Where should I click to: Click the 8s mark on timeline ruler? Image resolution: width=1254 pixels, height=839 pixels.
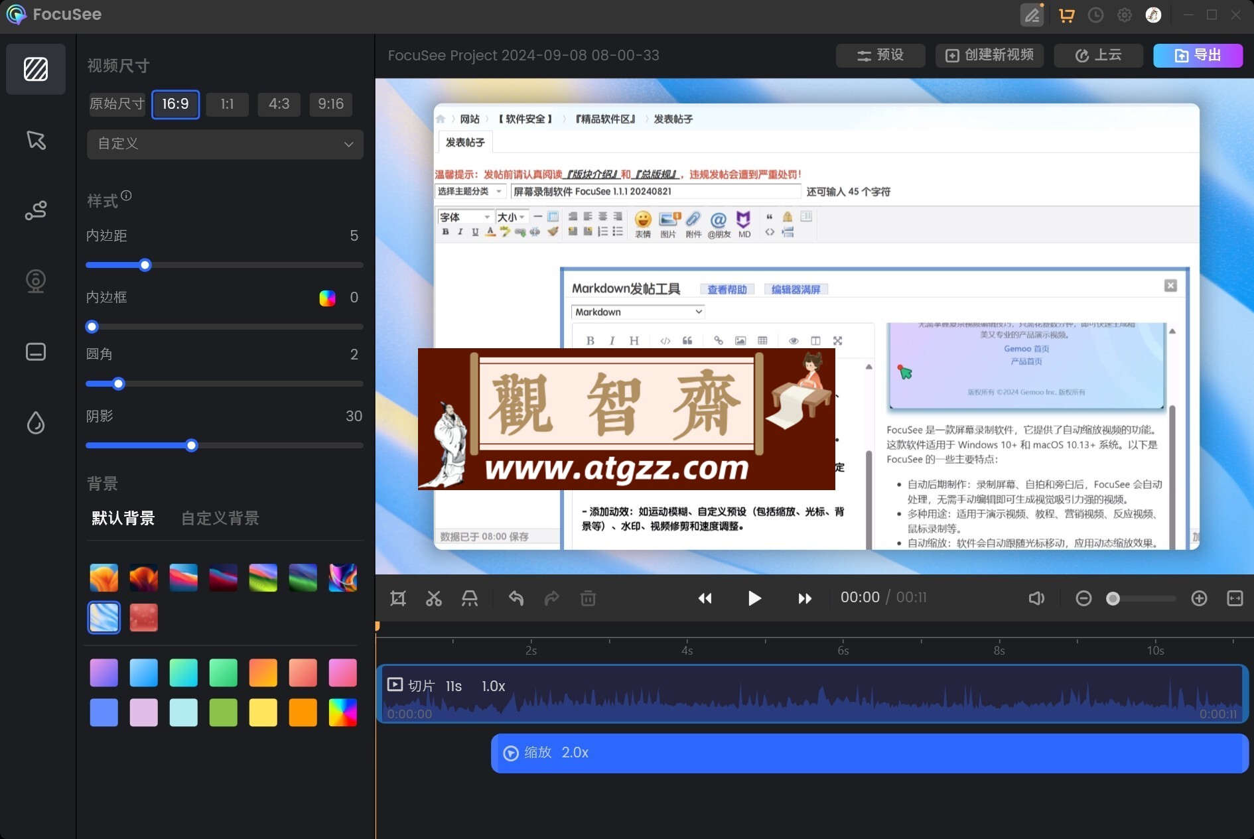999,650
